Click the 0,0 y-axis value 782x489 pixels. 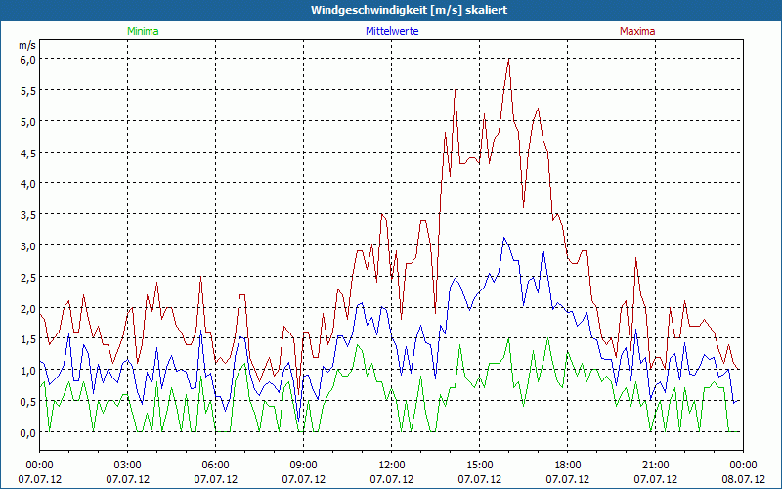[28, 432]
